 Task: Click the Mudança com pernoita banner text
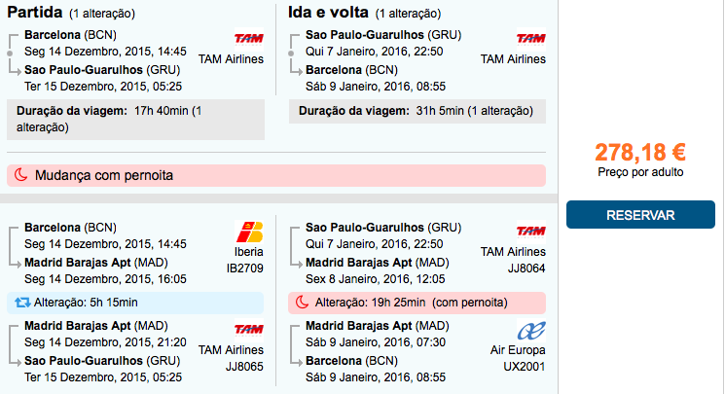pyautogui.click(x=104, y=175)
